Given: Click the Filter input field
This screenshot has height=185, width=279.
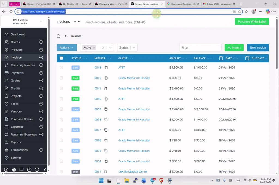Looking at the screenshot, I should click(200, 47).
